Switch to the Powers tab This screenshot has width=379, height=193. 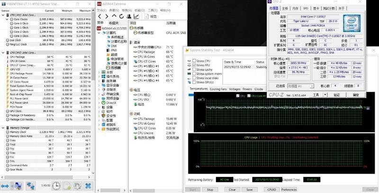(247, 89)
